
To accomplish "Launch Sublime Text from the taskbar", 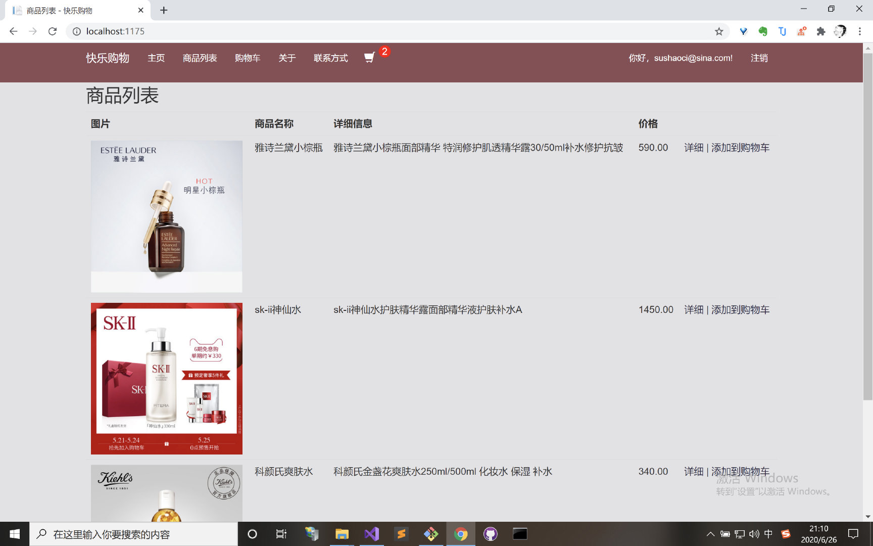I will click(x=402, y=534).
